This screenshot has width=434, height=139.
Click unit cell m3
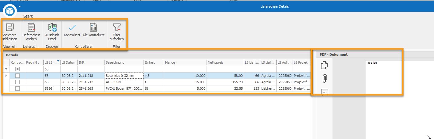point(154,76)
